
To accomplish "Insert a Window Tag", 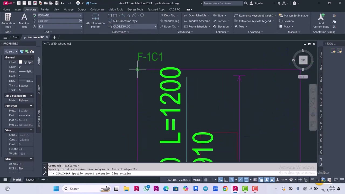I will (x=169, y=21).
